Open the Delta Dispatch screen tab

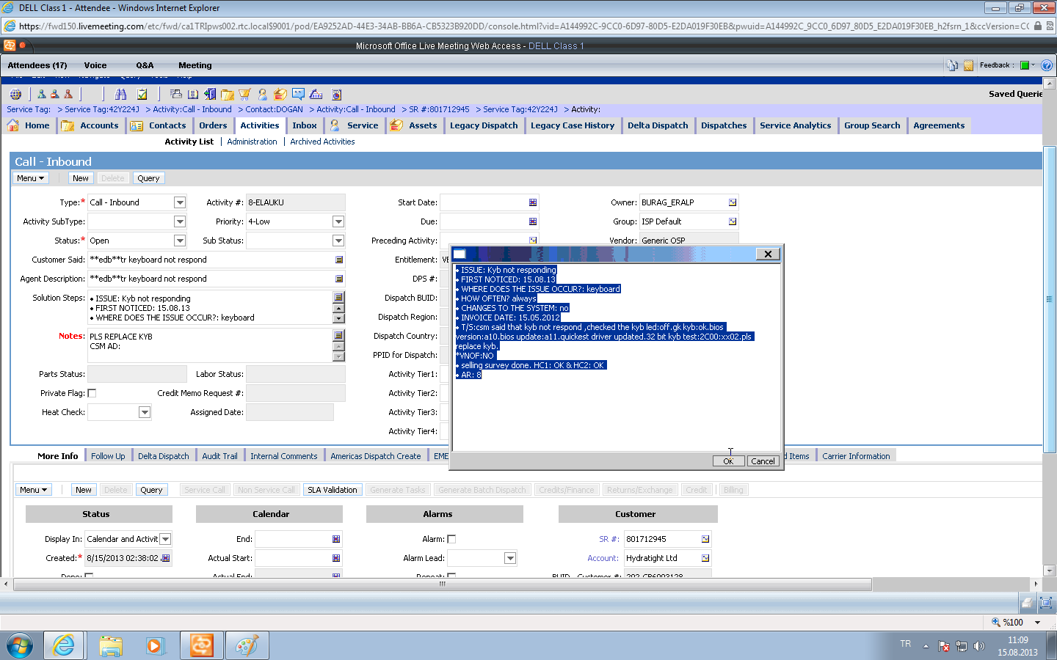(x=658, y=125)
